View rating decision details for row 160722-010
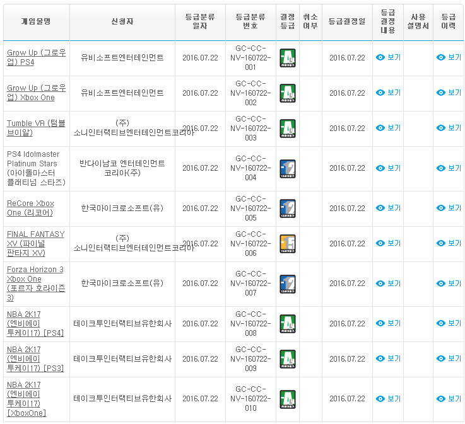465x424 pixels. click(x=388, y=399)
